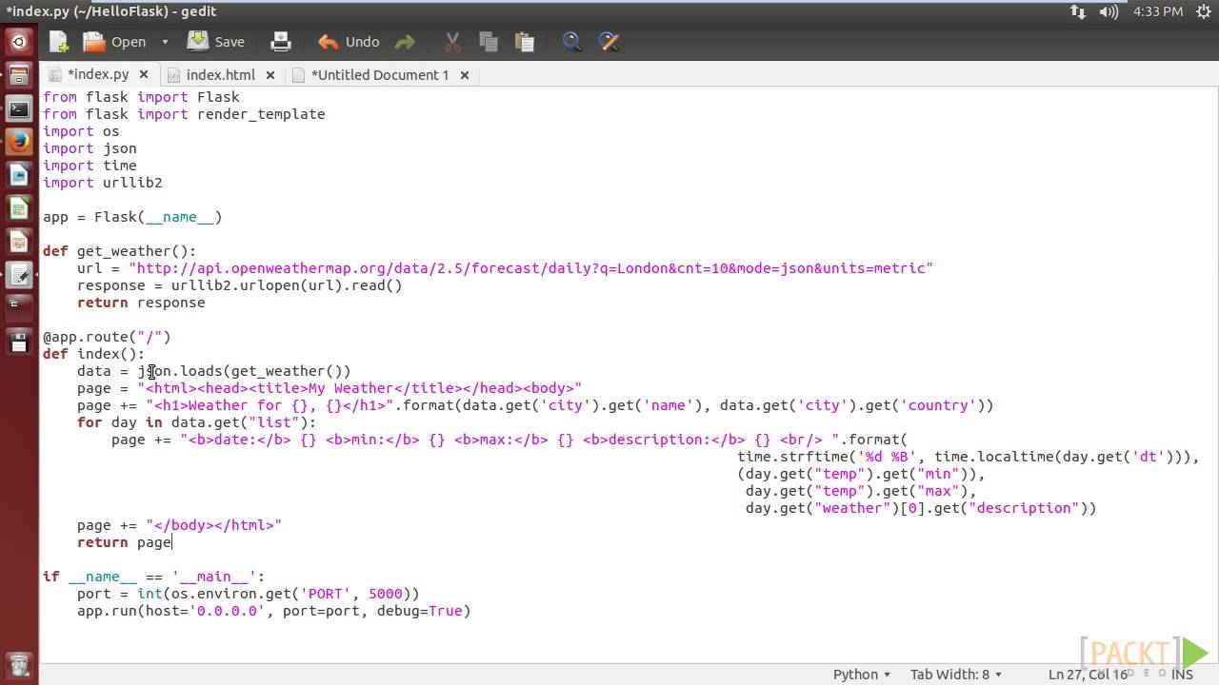Click 'response = urllib2.urlopen(url).read()' line
Screen dimensions: 1219x685
click(240, 285)
